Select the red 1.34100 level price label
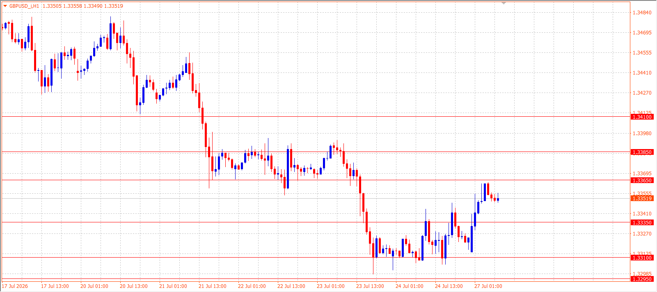The image size is (657, 292). pos(642,117)
